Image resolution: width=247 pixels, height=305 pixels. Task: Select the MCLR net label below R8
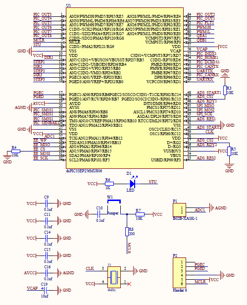click(x=129, y=248)
